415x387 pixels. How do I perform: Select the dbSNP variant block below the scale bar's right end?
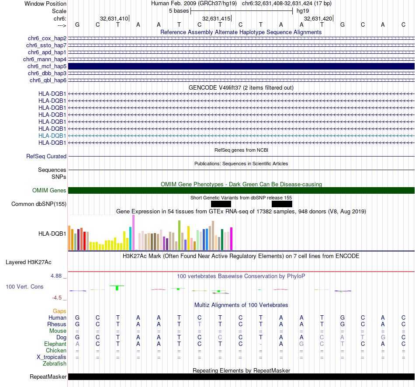282,204
